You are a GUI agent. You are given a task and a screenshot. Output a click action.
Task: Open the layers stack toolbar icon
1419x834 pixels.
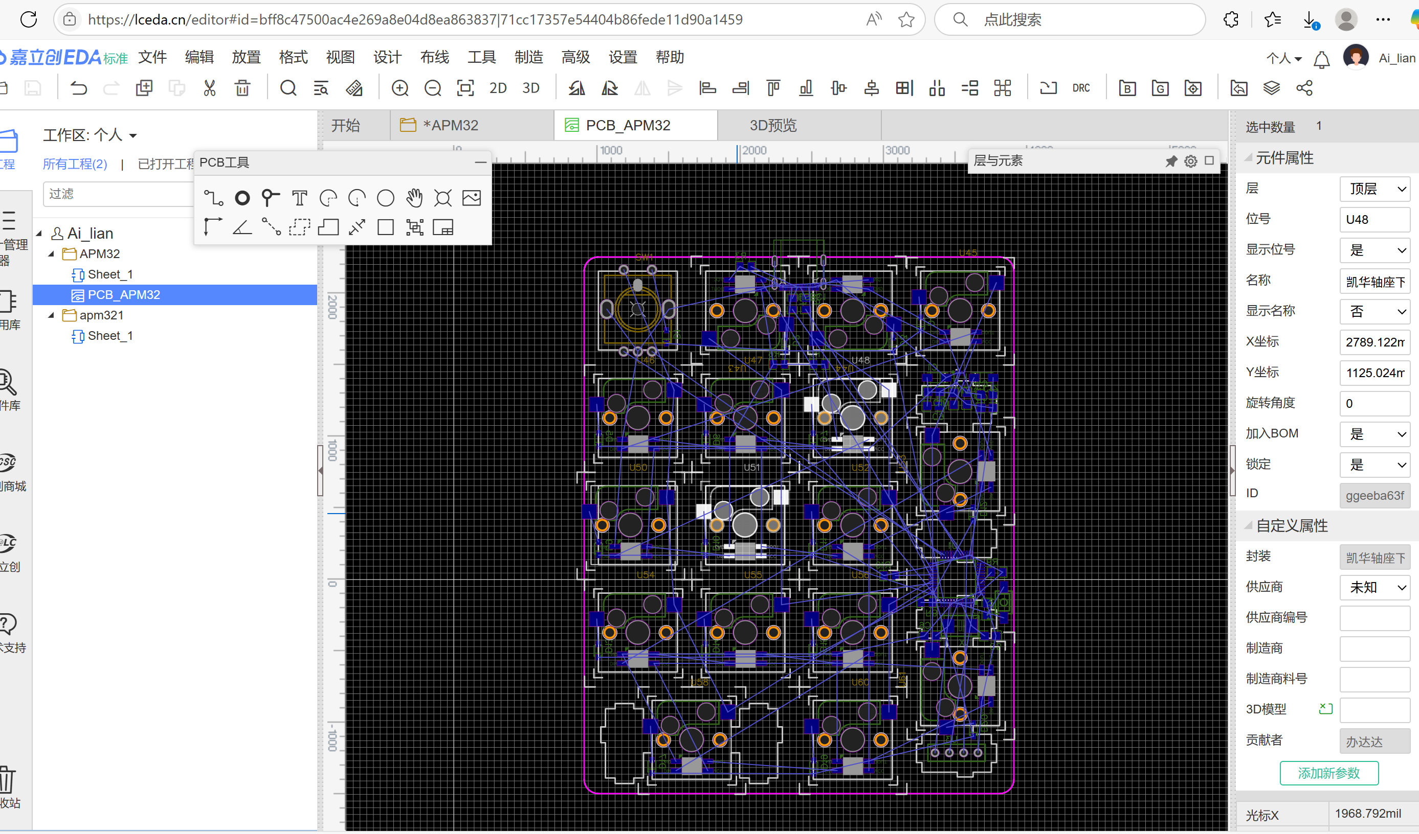tap(1272, 88)
